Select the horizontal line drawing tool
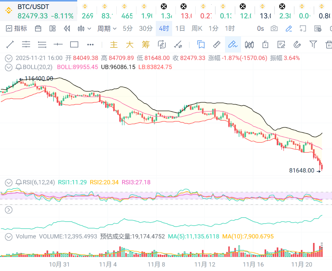 point(58,44)
